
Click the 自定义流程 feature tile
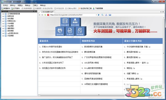75,22
